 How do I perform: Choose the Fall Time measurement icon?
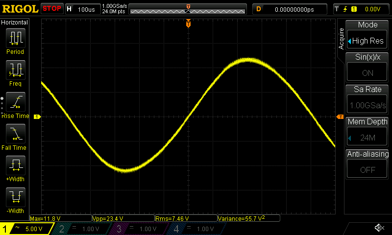[x=15, y=134]
